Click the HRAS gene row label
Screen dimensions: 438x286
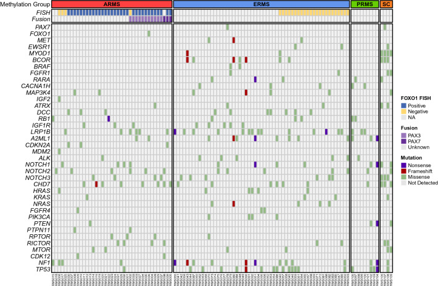(41, 191)
